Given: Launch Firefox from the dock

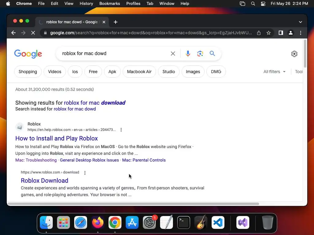Looking at the screenshot, I should pyautogui.click(x=98, y=222).
